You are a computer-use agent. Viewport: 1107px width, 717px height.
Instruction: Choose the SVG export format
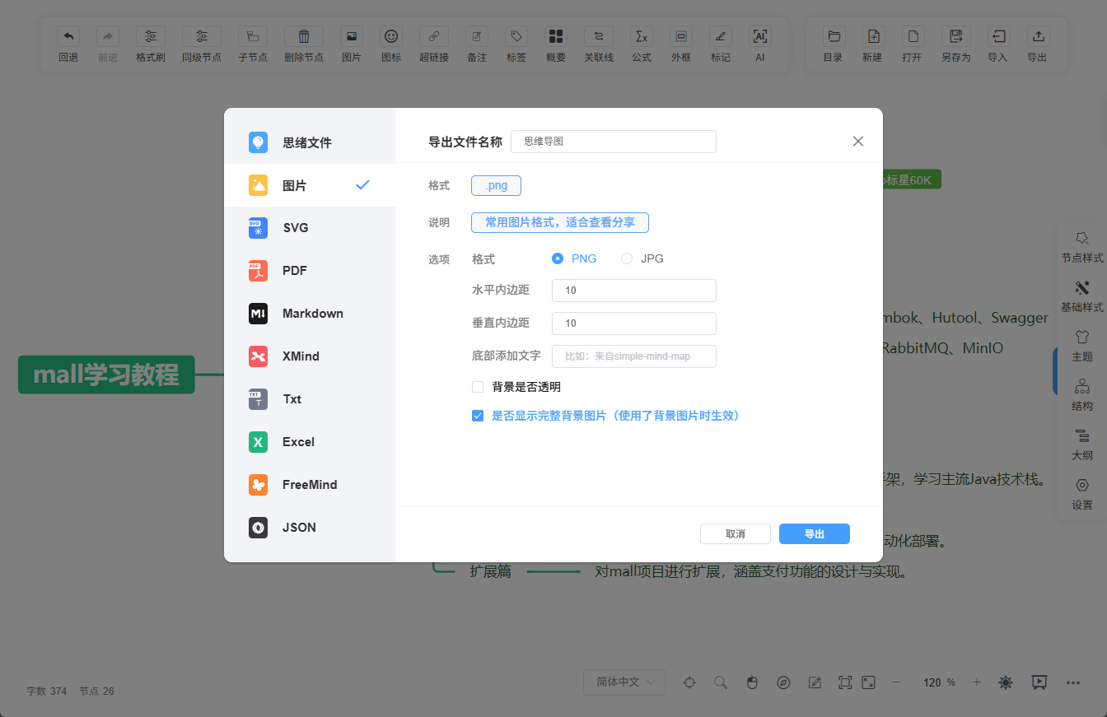coord(295,228)
